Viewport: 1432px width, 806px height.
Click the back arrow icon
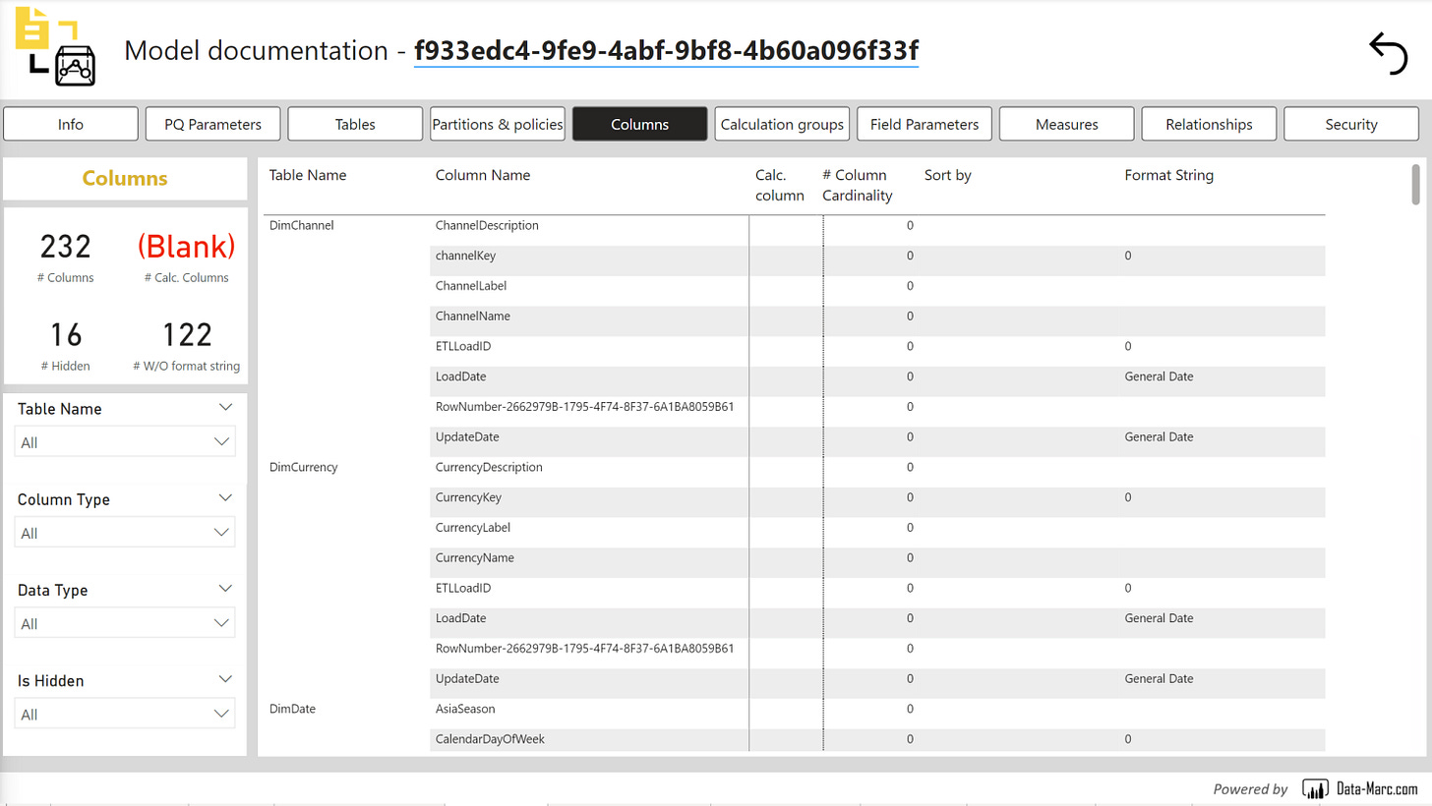(x=1388, y=53)
